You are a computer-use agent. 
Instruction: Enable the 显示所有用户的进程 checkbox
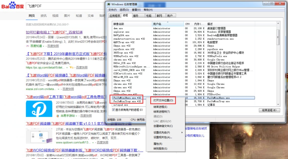coord(114,110)
